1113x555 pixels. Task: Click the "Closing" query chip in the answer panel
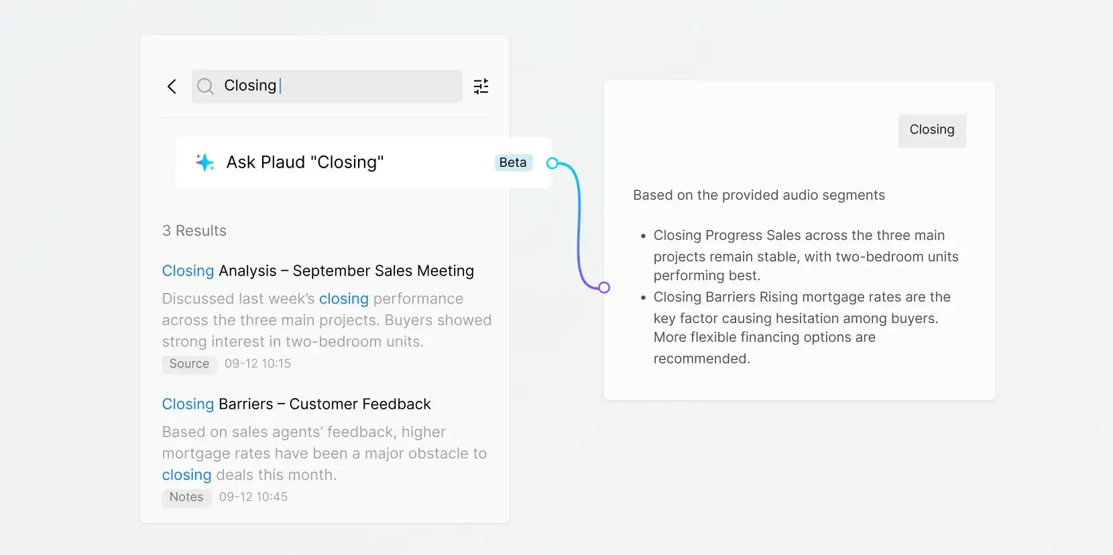pos(932,130)
